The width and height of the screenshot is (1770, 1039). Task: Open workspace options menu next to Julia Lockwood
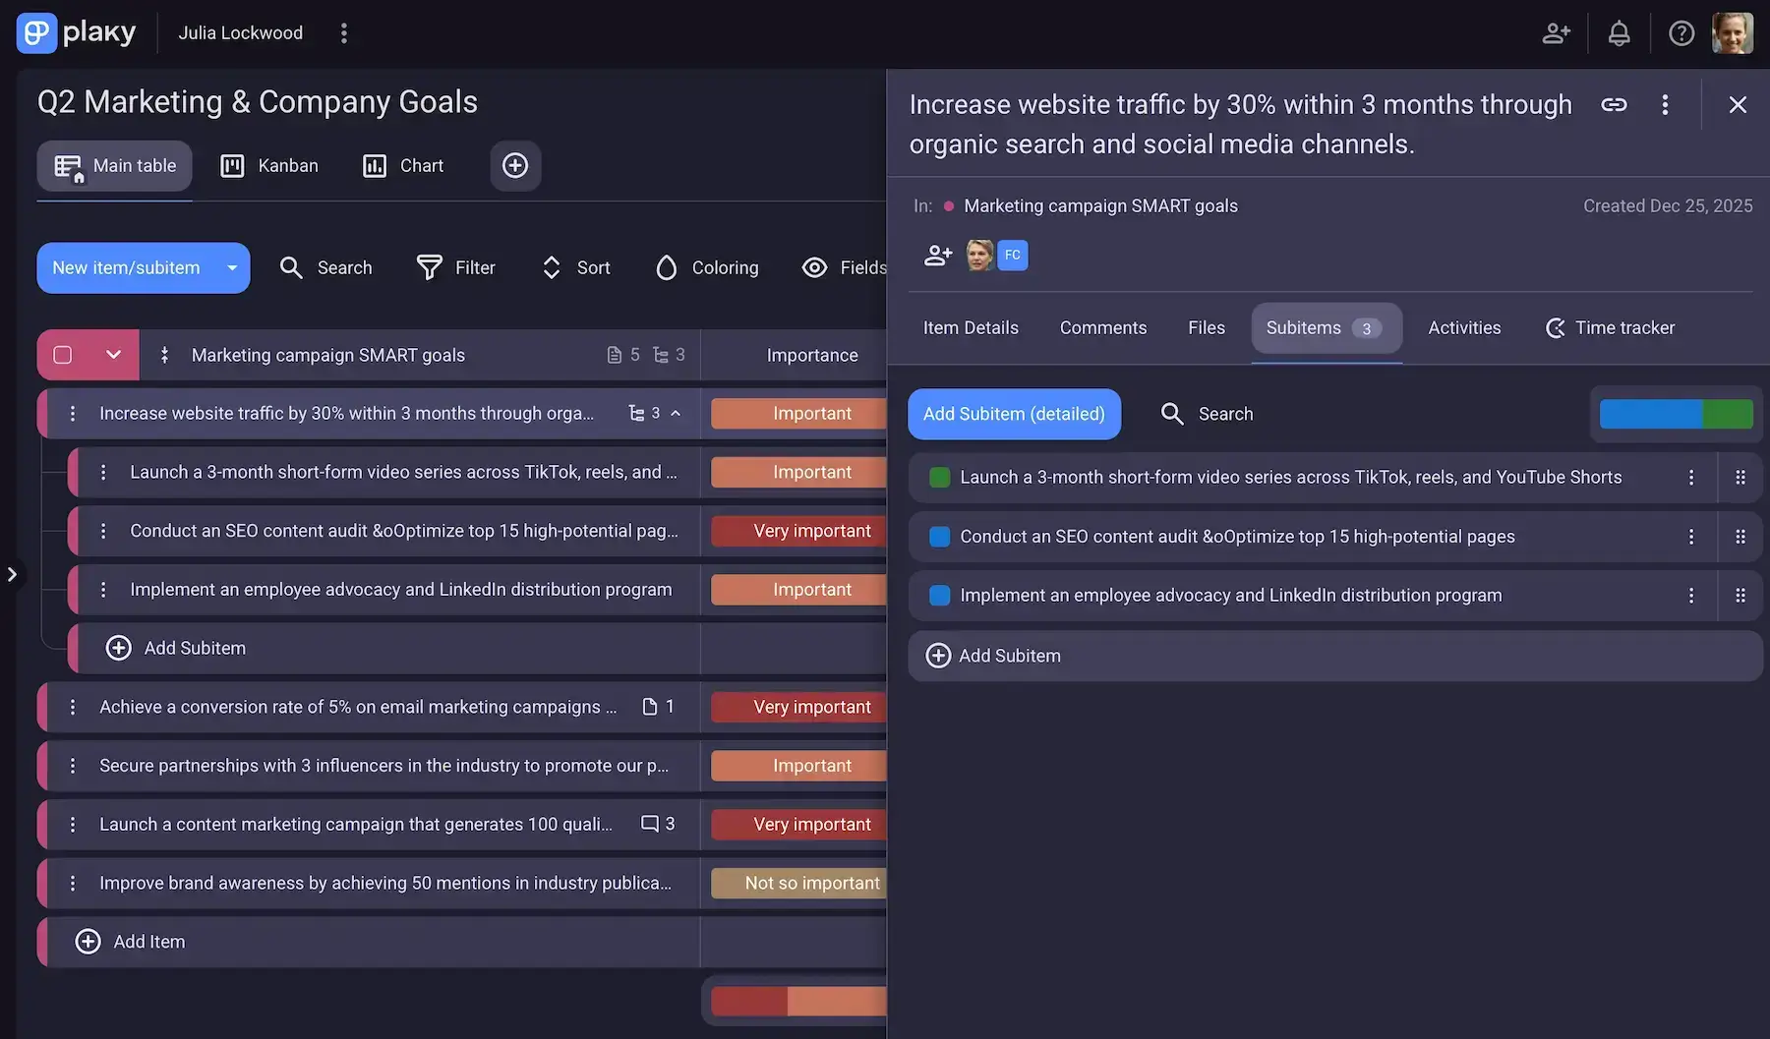pyautogui.click(x=344, y=33)
